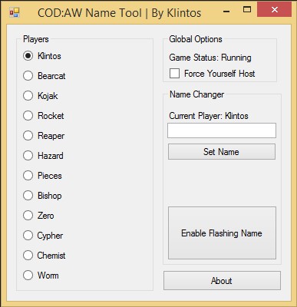The height and width of the screenshot is (307, 297).
Task: Click Enable Flashing Name button
Action: click(x=222, y=233)
